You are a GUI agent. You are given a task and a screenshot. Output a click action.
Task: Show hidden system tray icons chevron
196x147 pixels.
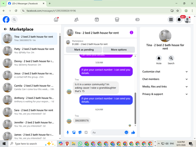(x=159, y=144)
